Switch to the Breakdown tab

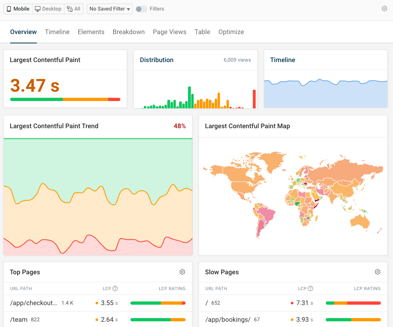128,32
